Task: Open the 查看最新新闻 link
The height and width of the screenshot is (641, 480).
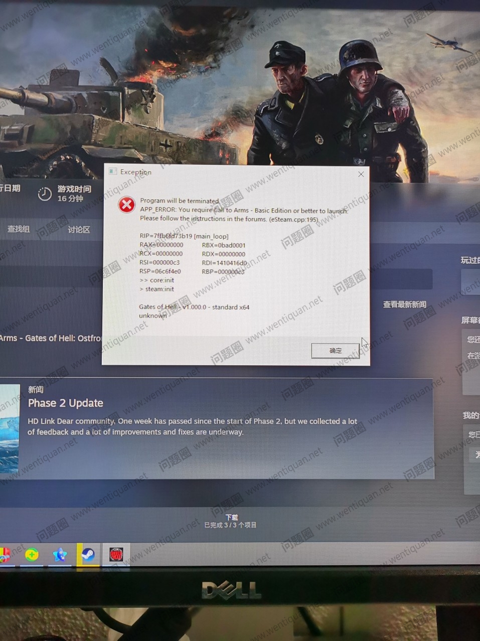Action: 404,304
